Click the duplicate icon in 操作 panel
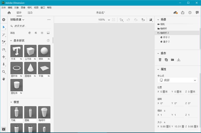Image resolution: width=201 pixels, height=133 pixels. [x=166, y=60]
